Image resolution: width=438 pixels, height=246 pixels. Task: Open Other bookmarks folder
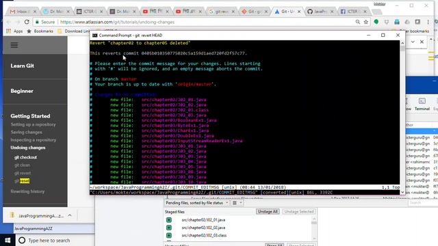tap(411, 31)
